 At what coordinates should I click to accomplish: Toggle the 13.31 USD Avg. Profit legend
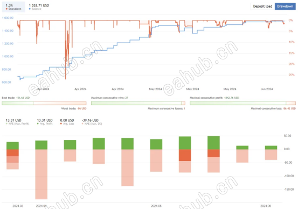tap(45, 122)
